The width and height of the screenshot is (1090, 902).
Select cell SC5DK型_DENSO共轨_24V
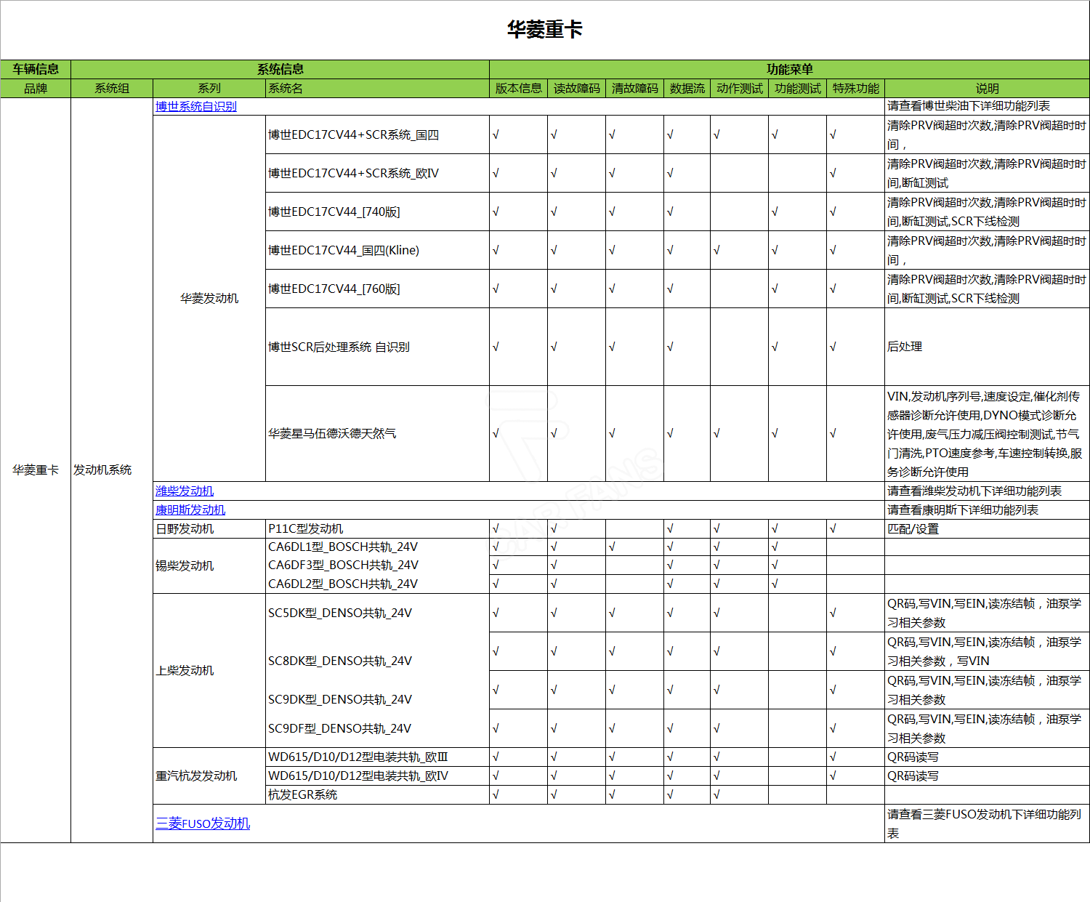click(377, 613)
